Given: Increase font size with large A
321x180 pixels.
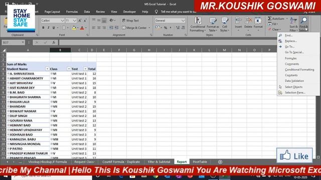Looking at the screenshot, I should coord(80,20).
